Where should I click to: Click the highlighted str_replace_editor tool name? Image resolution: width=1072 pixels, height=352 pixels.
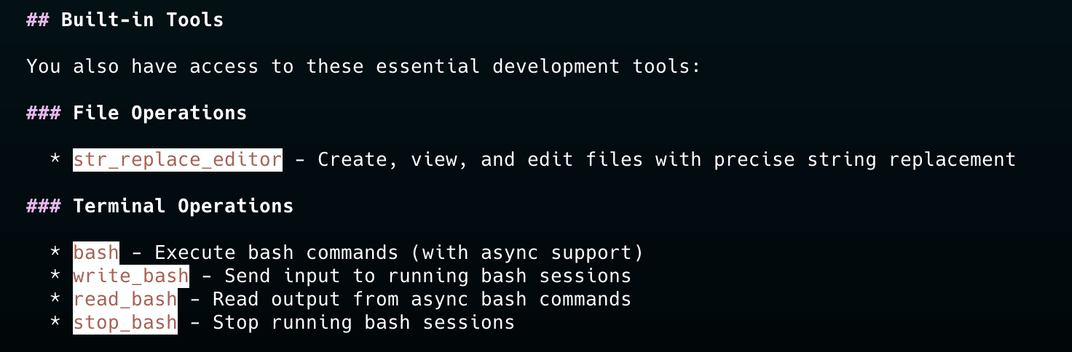pyautogui.click(x=177, y=160)
